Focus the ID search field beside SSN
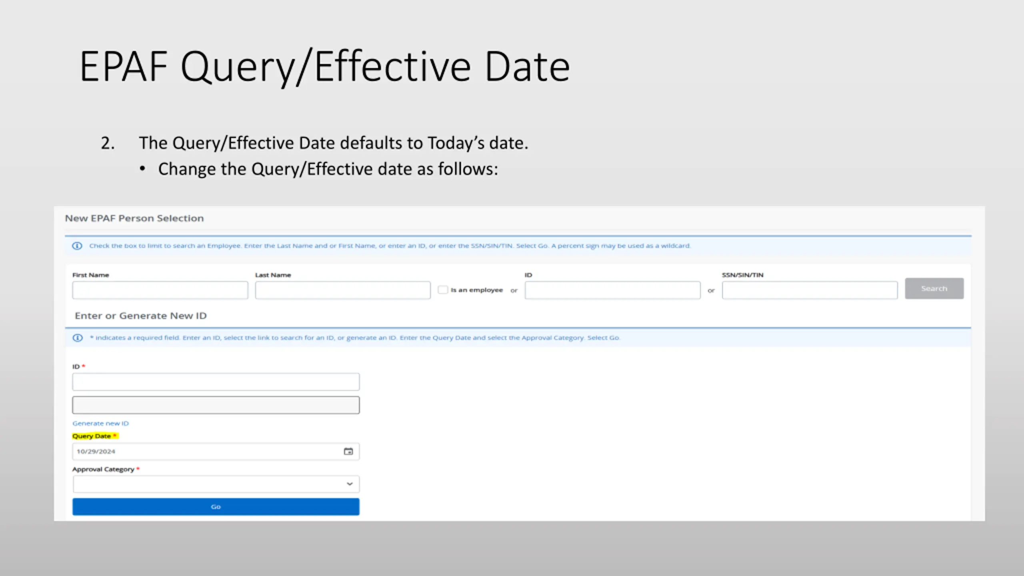1024x576 pixels. pos(613,290)
